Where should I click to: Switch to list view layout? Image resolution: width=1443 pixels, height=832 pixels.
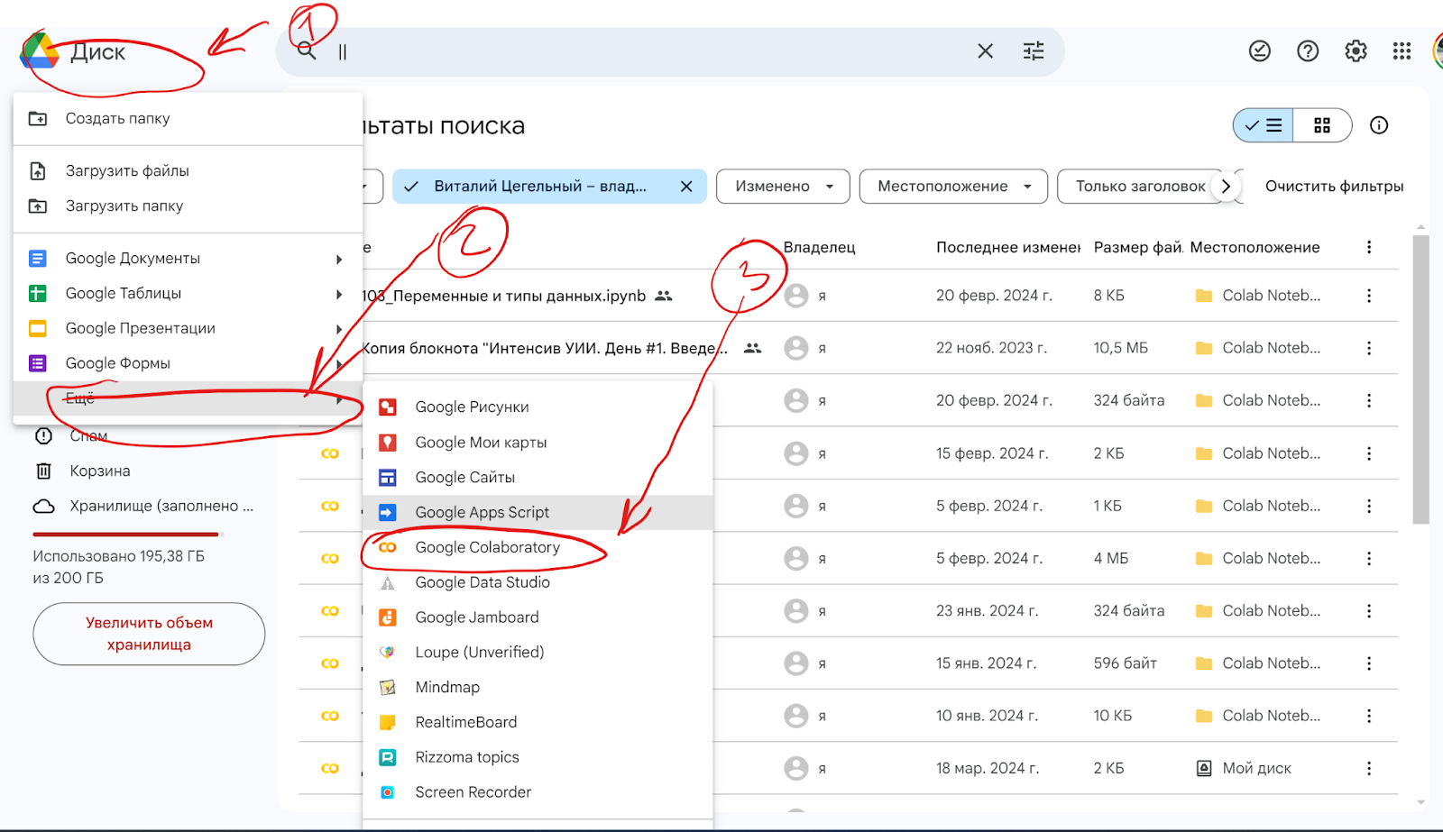pos(1263,125)
